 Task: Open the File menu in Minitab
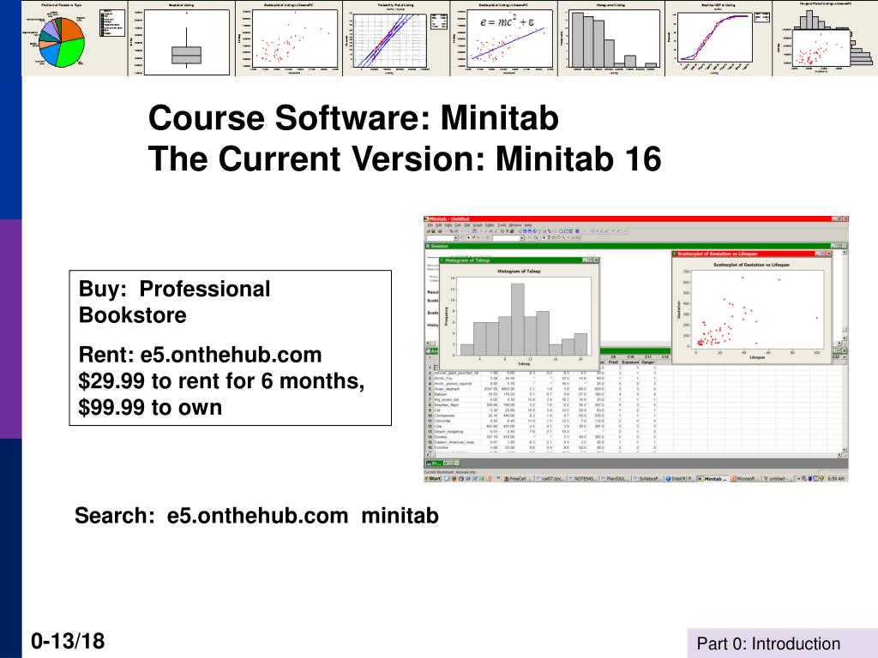point(430,225)
